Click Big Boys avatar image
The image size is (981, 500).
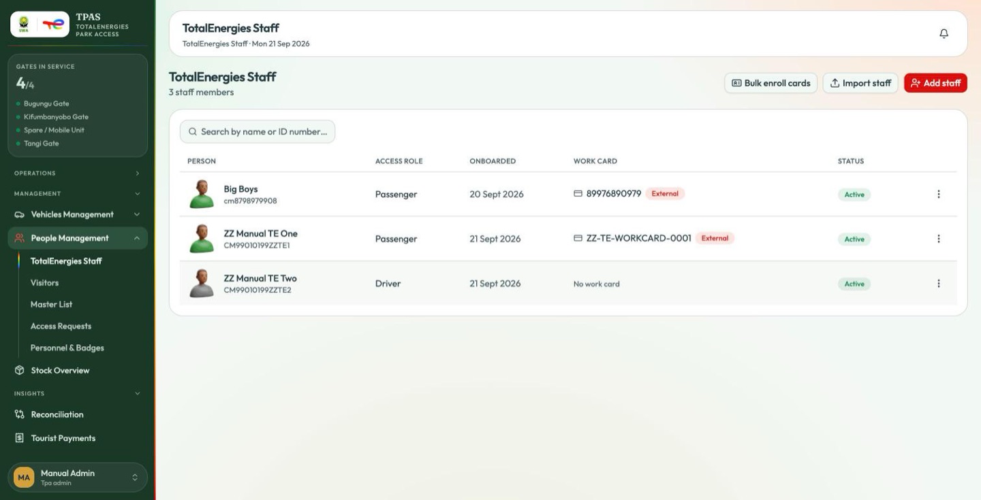(202, 194)
